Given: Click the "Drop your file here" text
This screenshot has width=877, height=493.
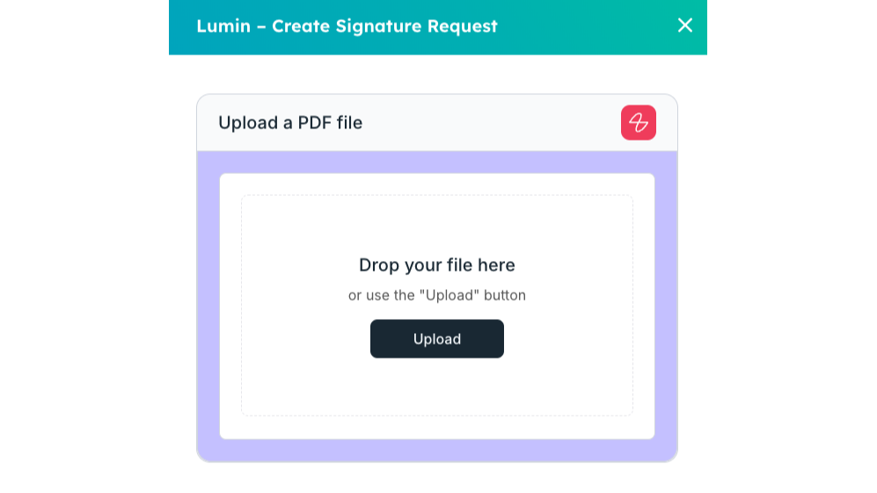Looking at the screenshot, I should [x=437, y=265].
